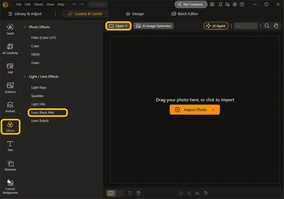The width and height of the screenshot is (284, 199).
Task: Open the Text tool in the sidebar
Action: tap(10, 146)
